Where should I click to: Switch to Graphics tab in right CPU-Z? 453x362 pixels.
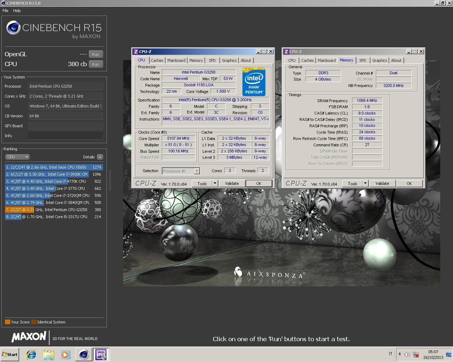(380, 60)
